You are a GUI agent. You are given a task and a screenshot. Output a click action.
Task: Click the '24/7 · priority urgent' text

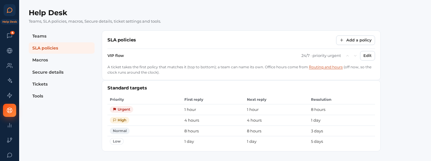tap(321, 55)
